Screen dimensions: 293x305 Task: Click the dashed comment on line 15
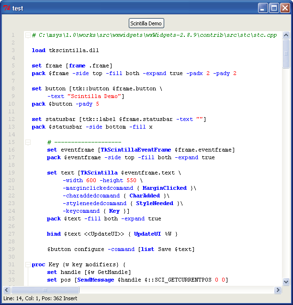tap(84, 142)
